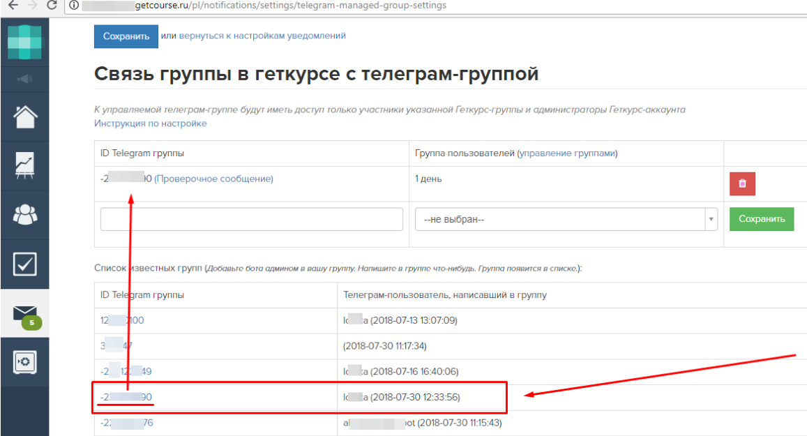807x436 pixels.
Task: Open the GetCourse logo in sidebar
Action: point(24,43)
